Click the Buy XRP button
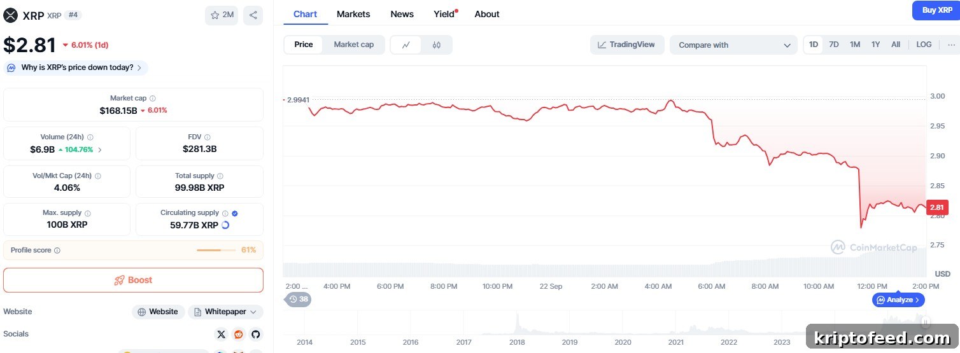 (936, 10)
